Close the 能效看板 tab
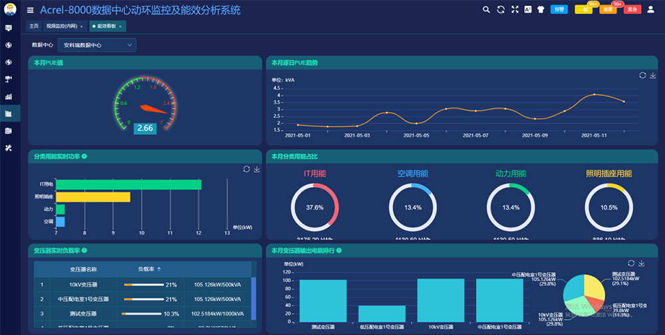Viewport: 665px width, 335px height. [120, 27]
